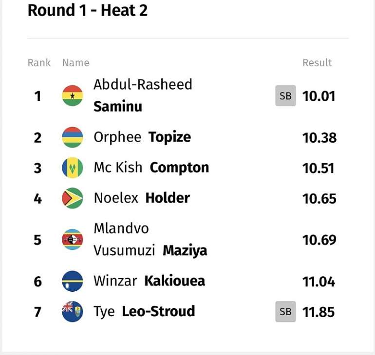375x355 pixels.
Task: Click the SB badge next to 11.85
Action: pos(285,312)
